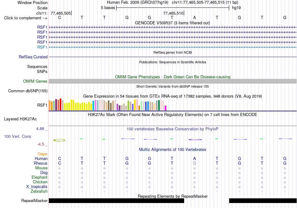Click the 'chr11:' position label
This screenshot has height=208, width=297.
coord(42,13)
